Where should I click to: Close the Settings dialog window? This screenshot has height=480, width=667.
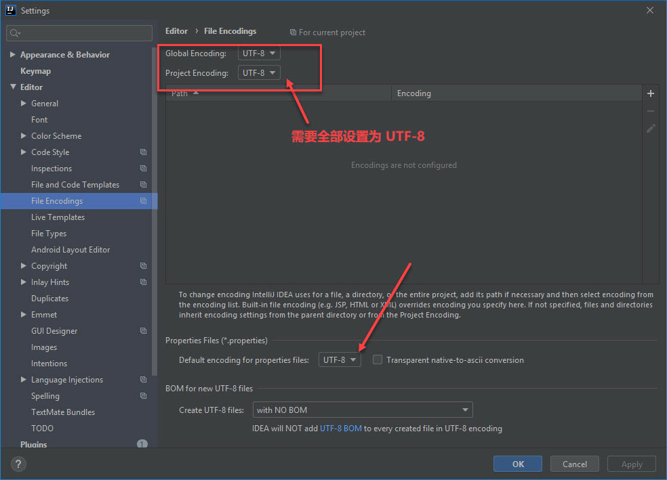pyautogui.click(x=650, y=10)
